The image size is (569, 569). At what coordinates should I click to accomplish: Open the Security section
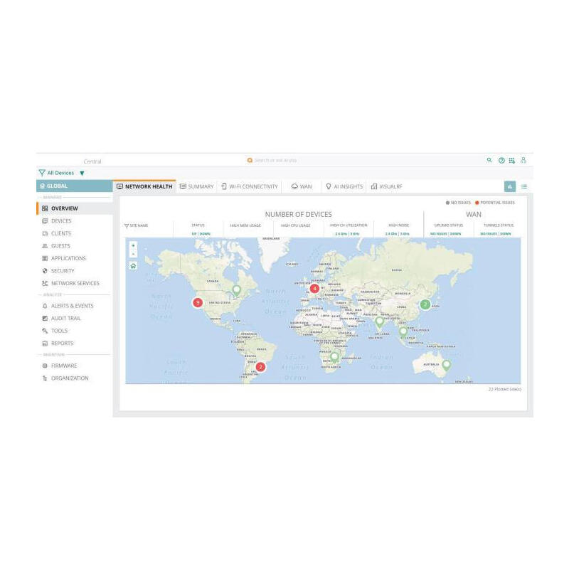[x=63, y=270]
